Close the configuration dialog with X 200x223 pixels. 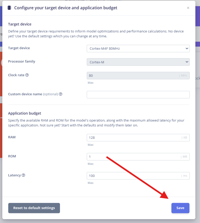(188, 8)
